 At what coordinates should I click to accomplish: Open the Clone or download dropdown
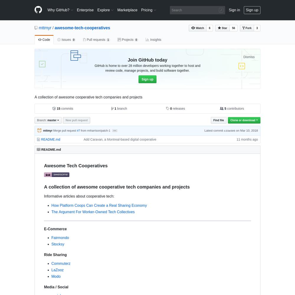click(244, 120)
